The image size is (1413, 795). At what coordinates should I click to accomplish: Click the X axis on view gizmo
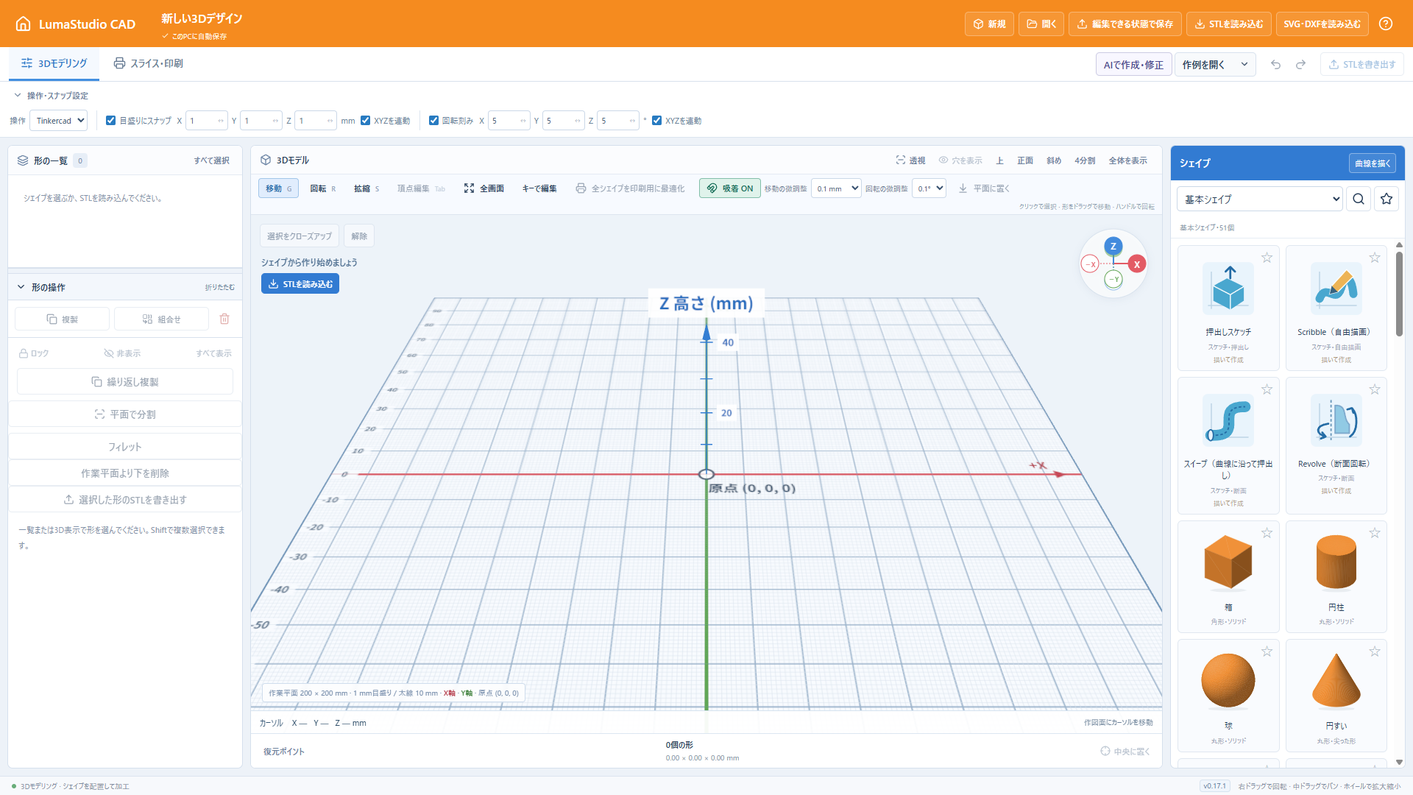pyautogui.click(x=1137, y=264)
